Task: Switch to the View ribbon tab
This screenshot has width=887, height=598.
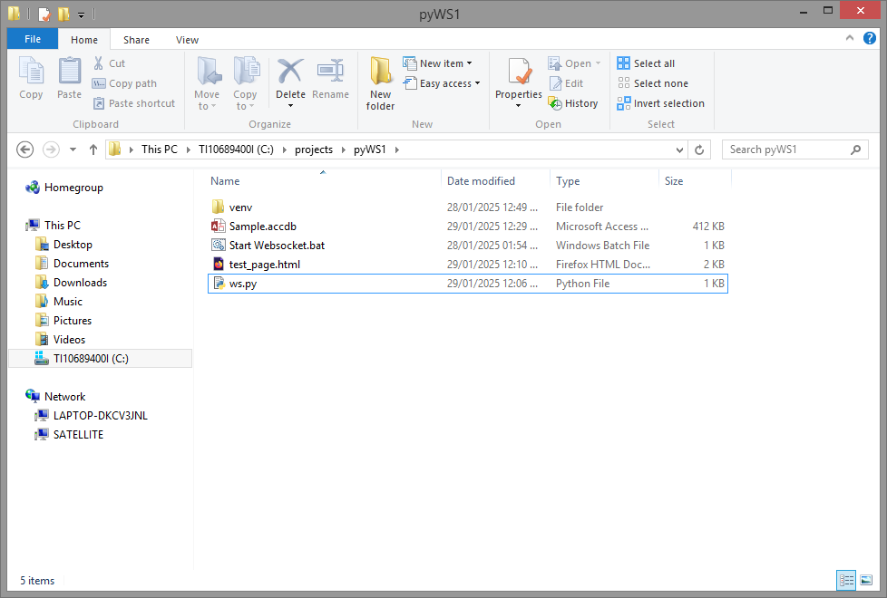Action: [x=187, y=40]
